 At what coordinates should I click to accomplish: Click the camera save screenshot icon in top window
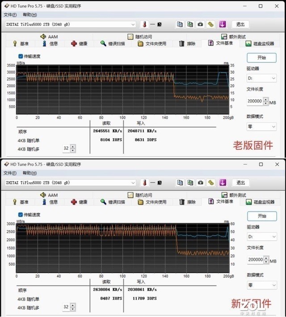click(200, 25)
